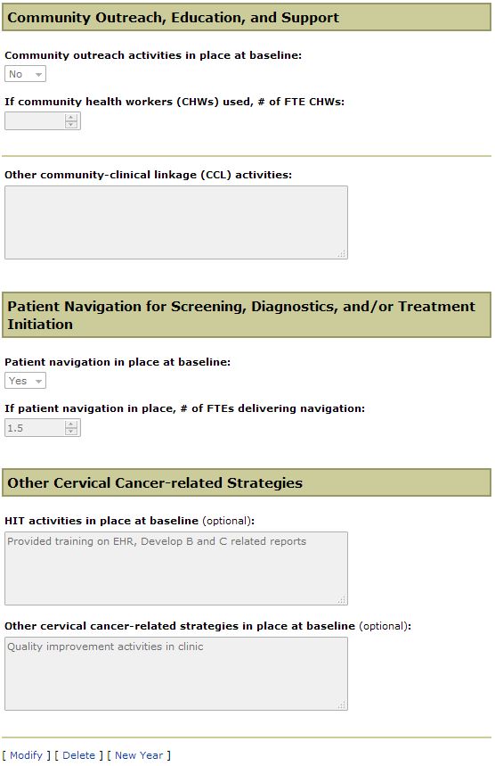
Task: Decrease FTE CHWs spinner down arrow
Action: [x=71, y=125]
